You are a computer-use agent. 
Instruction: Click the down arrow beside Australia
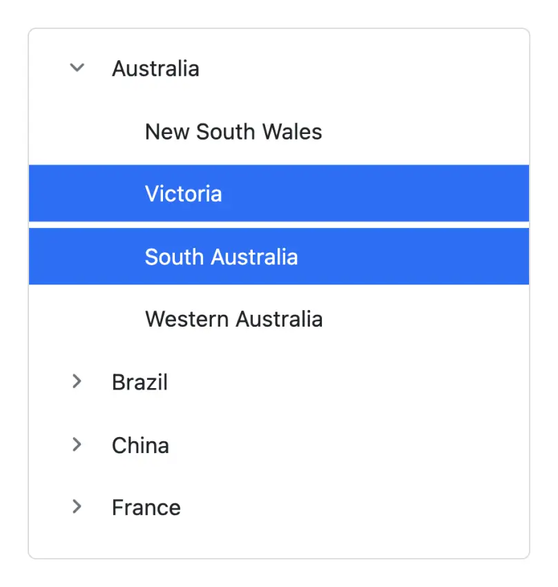[x=77, y=68]
